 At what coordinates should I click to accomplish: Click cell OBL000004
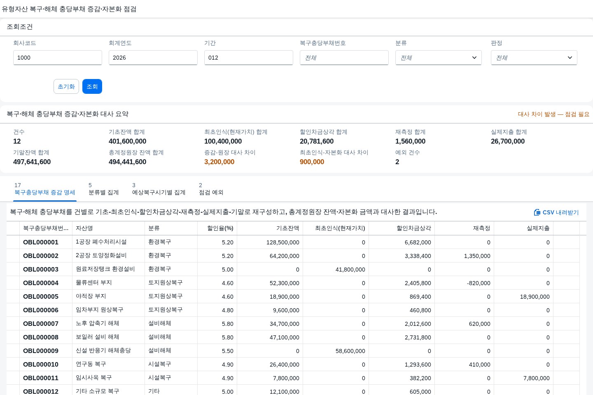click(x=41, y=283)
